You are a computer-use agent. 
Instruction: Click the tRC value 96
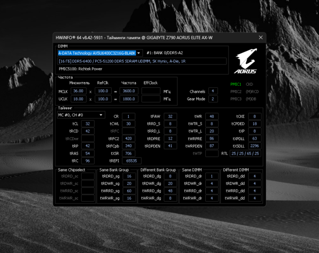point(88,161)
